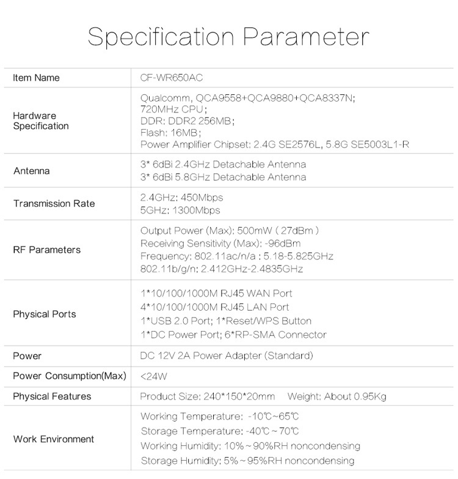
Task: Select the Hardware Specification label
Action: 41,121
